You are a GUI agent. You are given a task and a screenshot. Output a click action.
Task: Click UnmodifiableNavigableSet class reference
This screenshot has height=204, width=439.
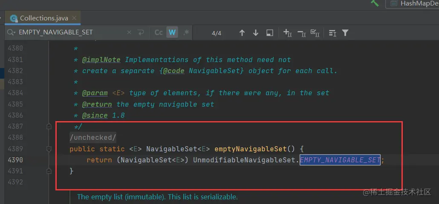pyautogui.click(x=244, y=160)
